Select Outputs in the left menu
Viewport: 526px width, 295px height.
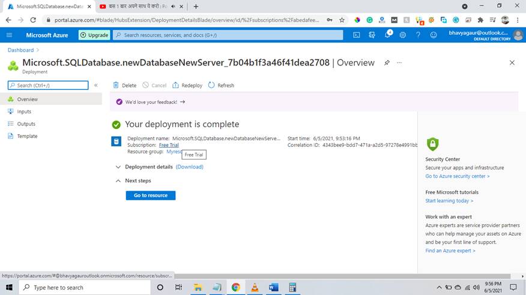click(x=51, y=124)
